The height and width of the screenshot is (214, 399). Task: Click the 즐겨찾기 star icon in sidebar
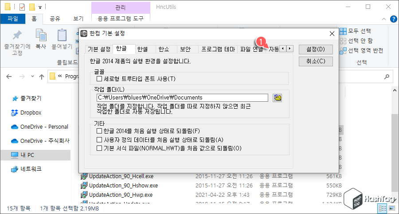tap(15, 99)
